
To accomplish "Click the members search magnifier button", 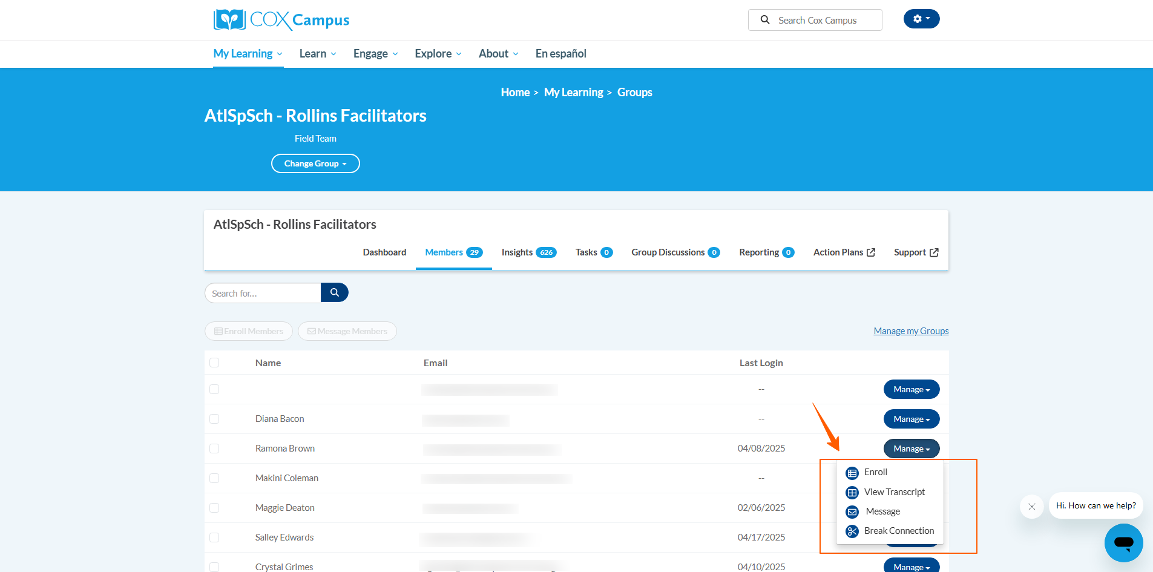I will (334, 293).
